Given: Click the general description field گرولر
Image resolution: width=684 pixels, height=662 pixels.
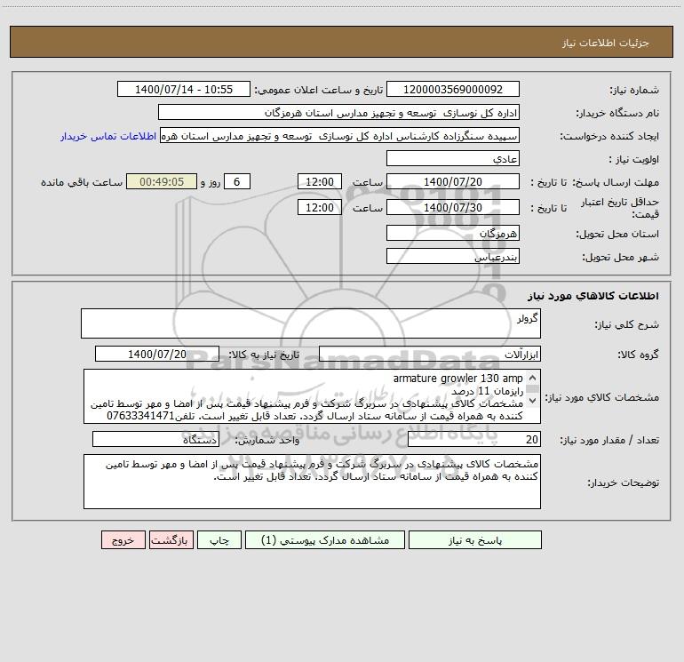Looking at the screenshot, I should click(311, 323).
